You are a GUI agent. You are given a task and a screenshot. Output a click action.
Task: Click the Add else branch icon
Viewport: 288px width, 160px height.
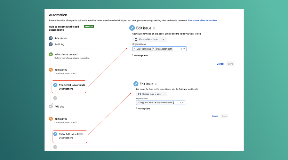tap(51, 106)
